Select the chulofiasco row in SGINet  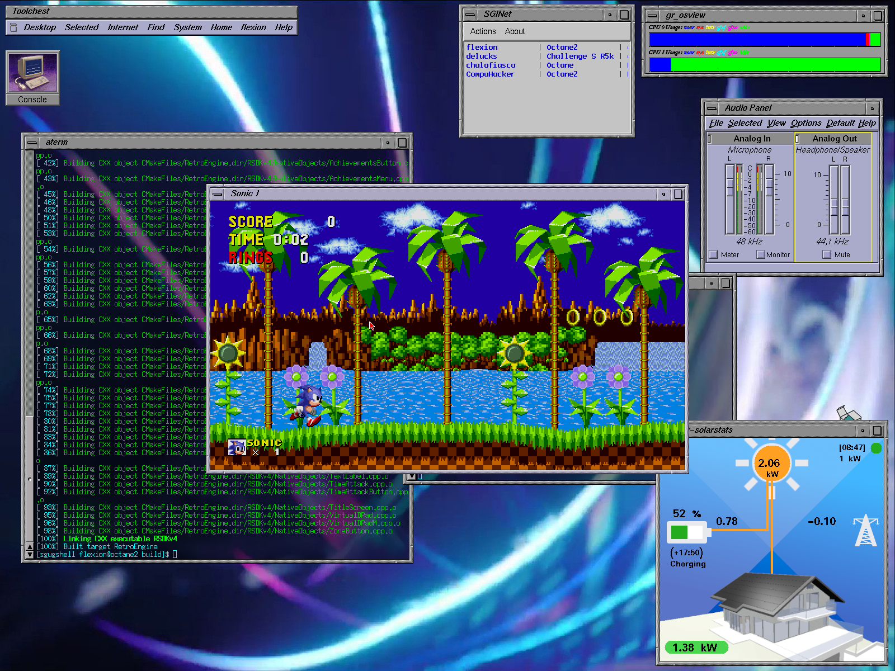pos(547,65)
